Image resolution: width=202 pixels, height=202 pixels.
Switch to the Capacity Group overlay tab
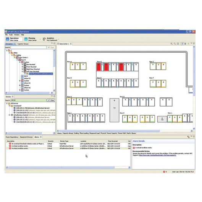(x=68, y=133)
